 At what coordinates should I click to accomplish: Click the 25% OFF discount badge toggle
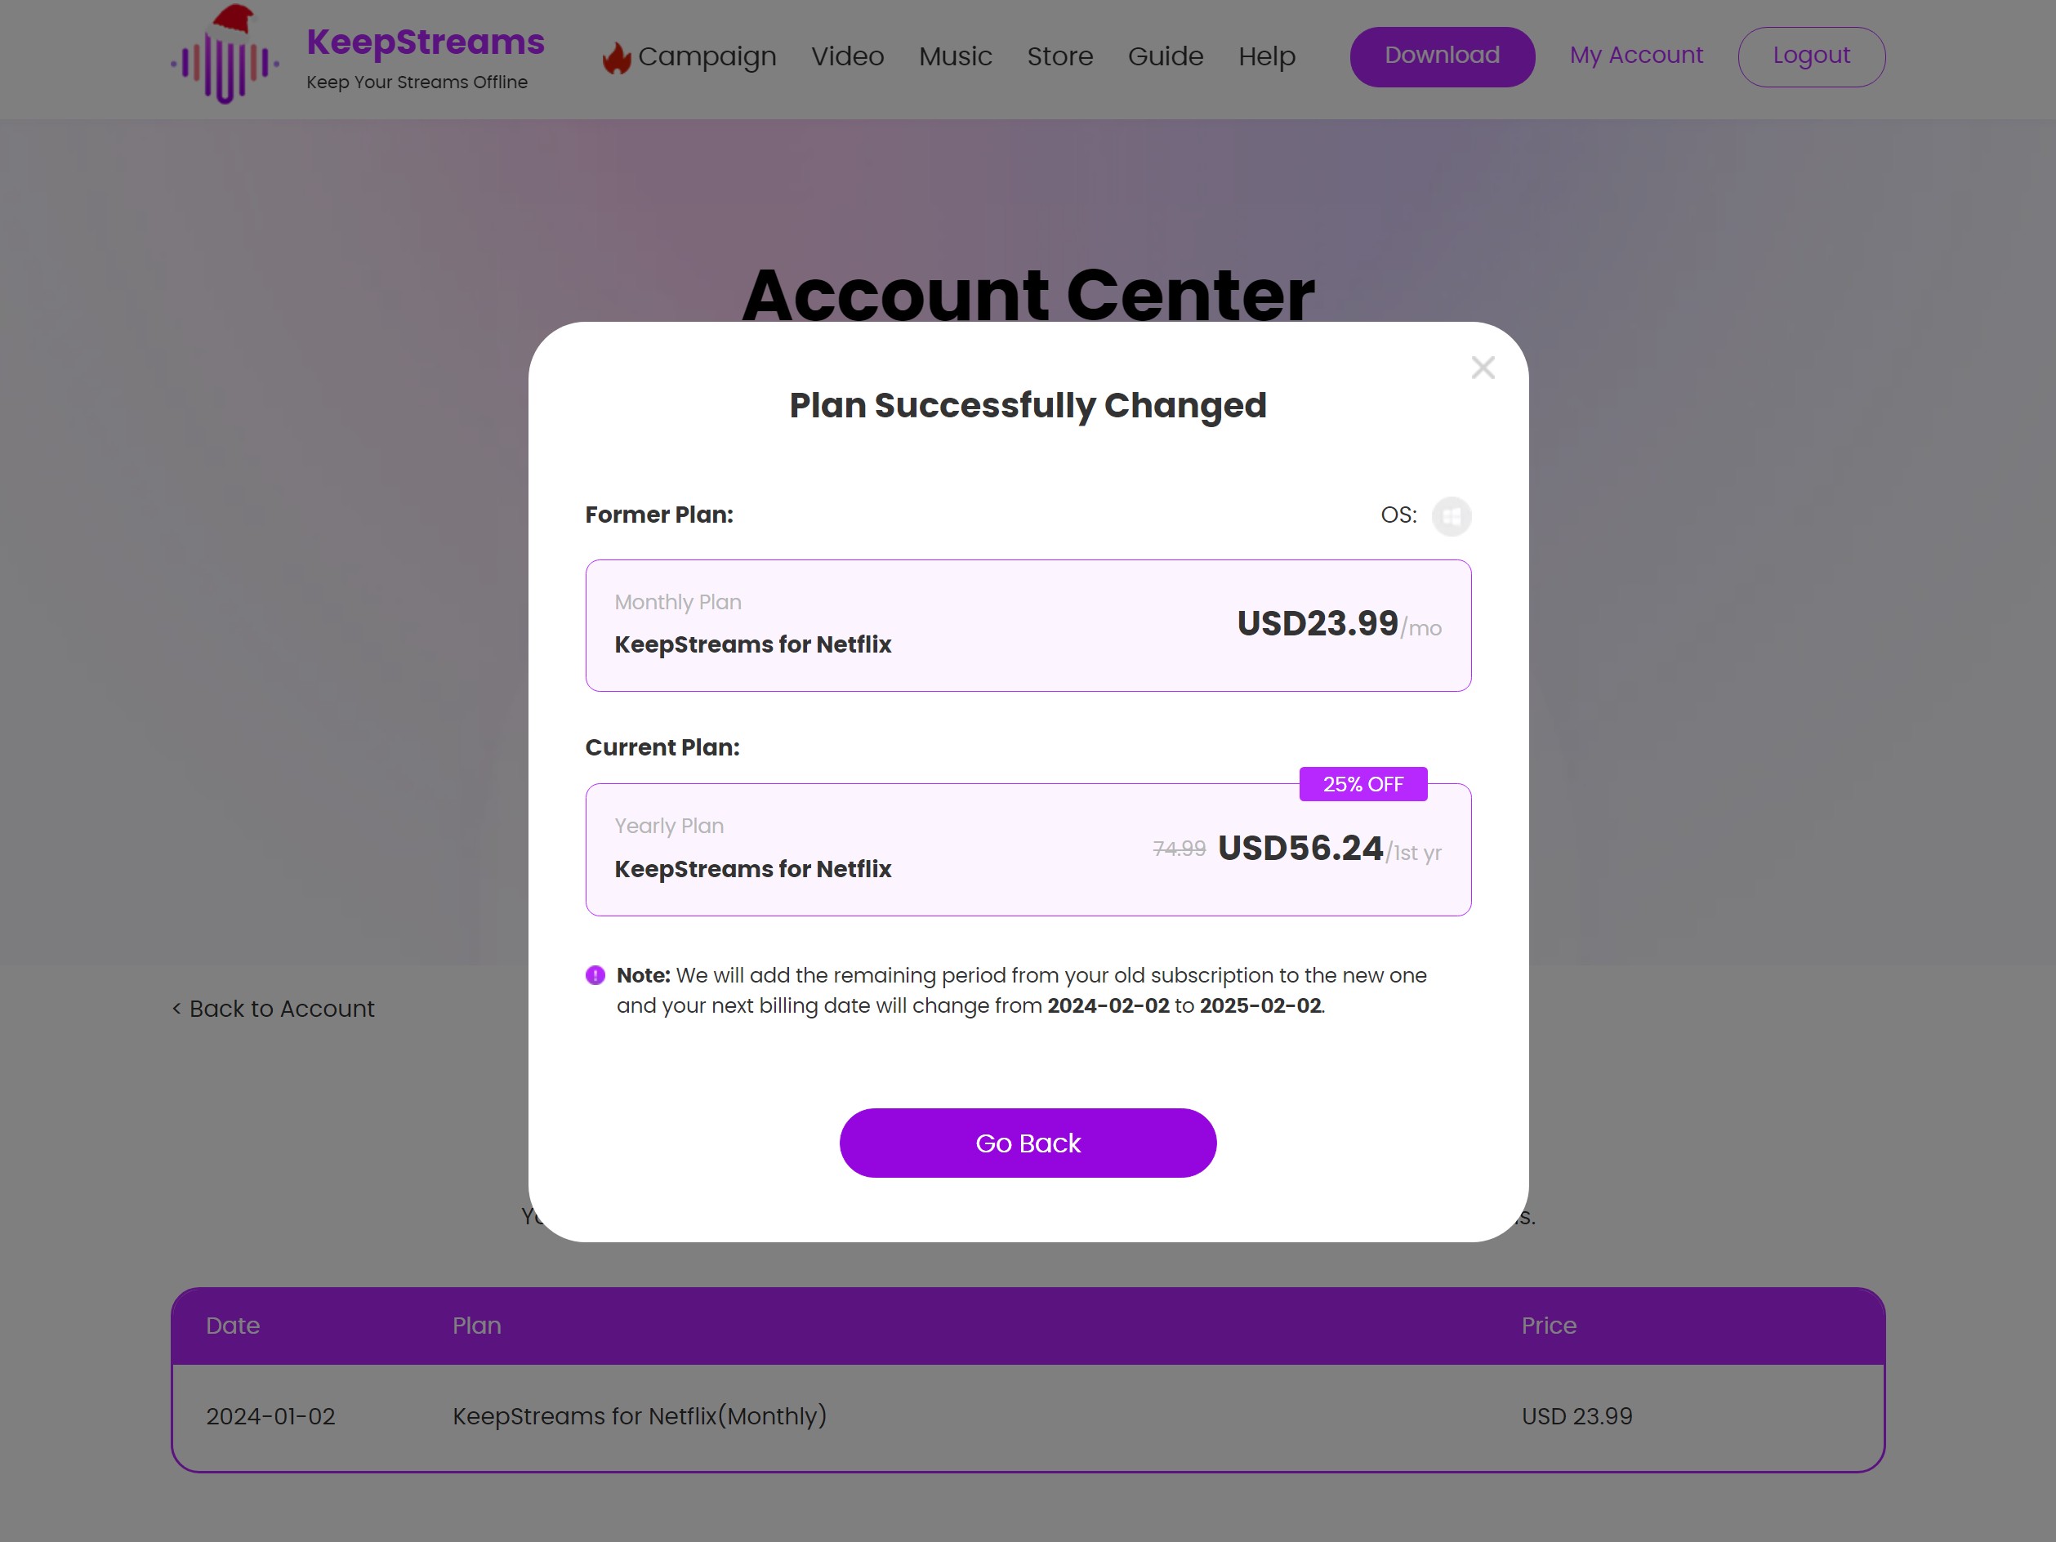coord(1362,784)
